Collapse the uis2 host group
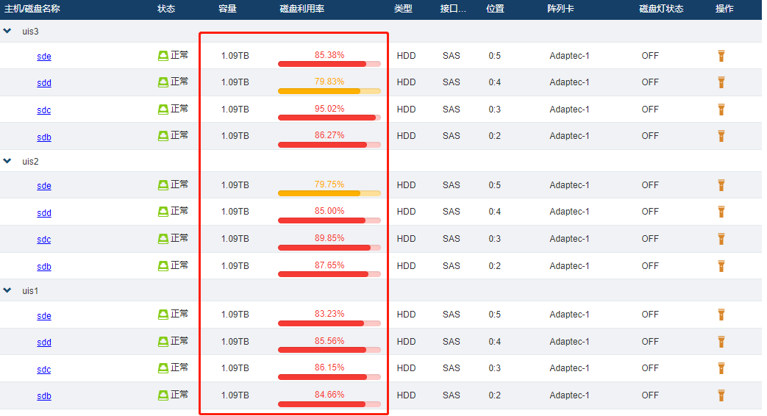Image resolution: width=767 pixels, height=416 pixels. [7, 160]
